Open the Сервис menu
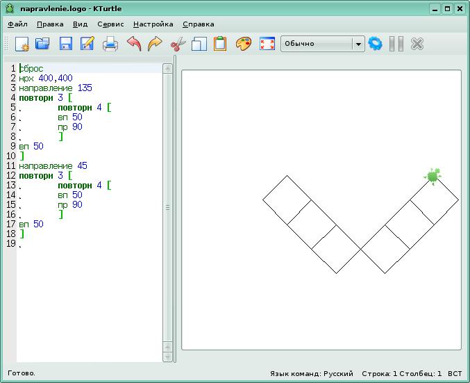Screen dimensions: 470x383 point(110,24)
